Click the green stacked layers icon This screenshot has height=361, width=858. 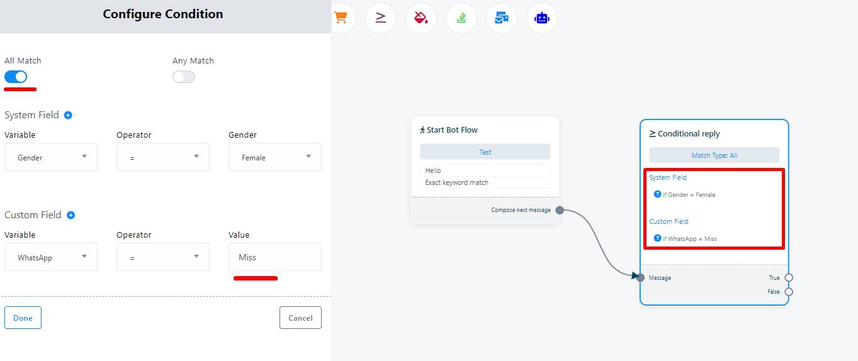(x=461, y=18)
